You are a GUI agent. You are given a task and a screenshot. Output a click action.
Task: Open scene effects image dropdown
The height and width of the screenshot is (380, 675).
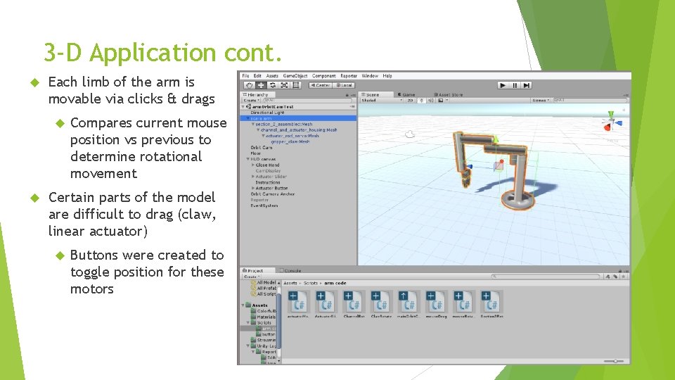point(443,101)
